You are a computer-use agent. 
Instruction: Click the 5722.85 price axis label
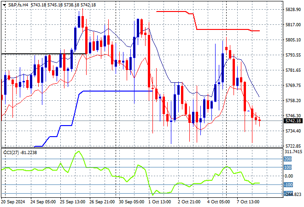tap(293, 146)
